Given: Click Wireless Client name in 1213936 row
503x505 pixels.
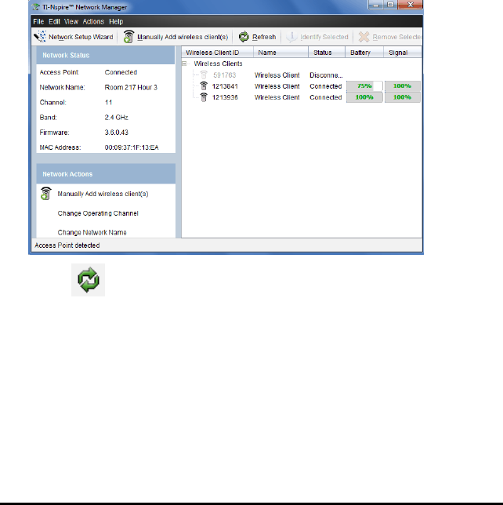Looking at the screenshot, I should [277, 97].
